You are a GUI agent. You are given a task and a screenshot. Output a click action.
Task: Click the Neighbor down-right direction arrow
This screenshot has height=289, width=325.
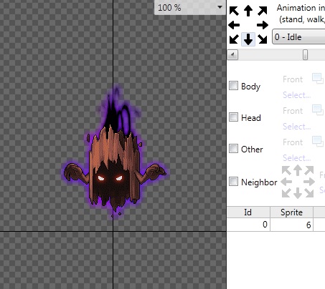[x=309, y=193]
